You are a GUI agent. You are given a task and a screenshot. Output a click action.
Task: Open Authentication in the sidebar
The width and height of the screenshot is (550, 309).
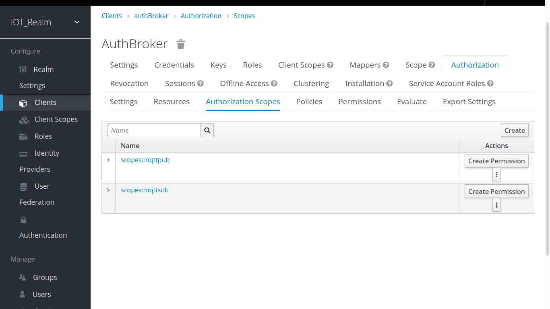click(43, 235)
